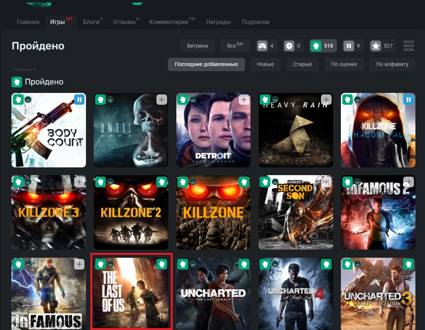Screen dimensions: 425x330
Task: Click green completed badge on Until Dawn cover
Action: point(100,100)
